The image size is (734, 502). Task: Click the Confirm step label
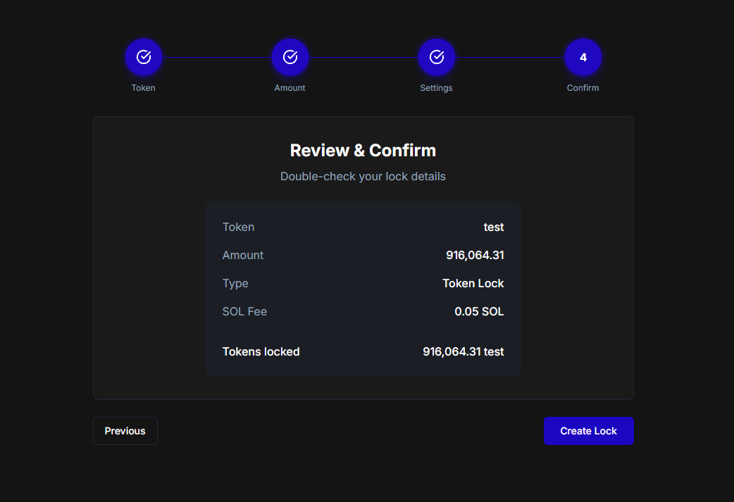(x=583, y=88)
